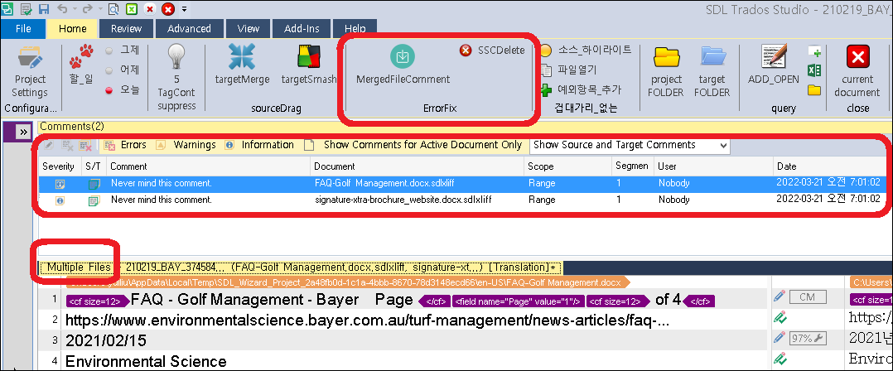Toggle the Errors filter

point(125,145)
